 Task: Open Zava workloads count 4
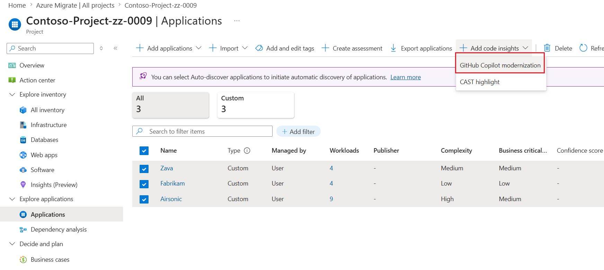[331, 168]
